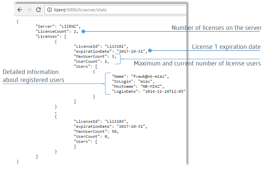Click the blue dot beside first expirationDate
The image size is (264, 169).
[150, 51]
